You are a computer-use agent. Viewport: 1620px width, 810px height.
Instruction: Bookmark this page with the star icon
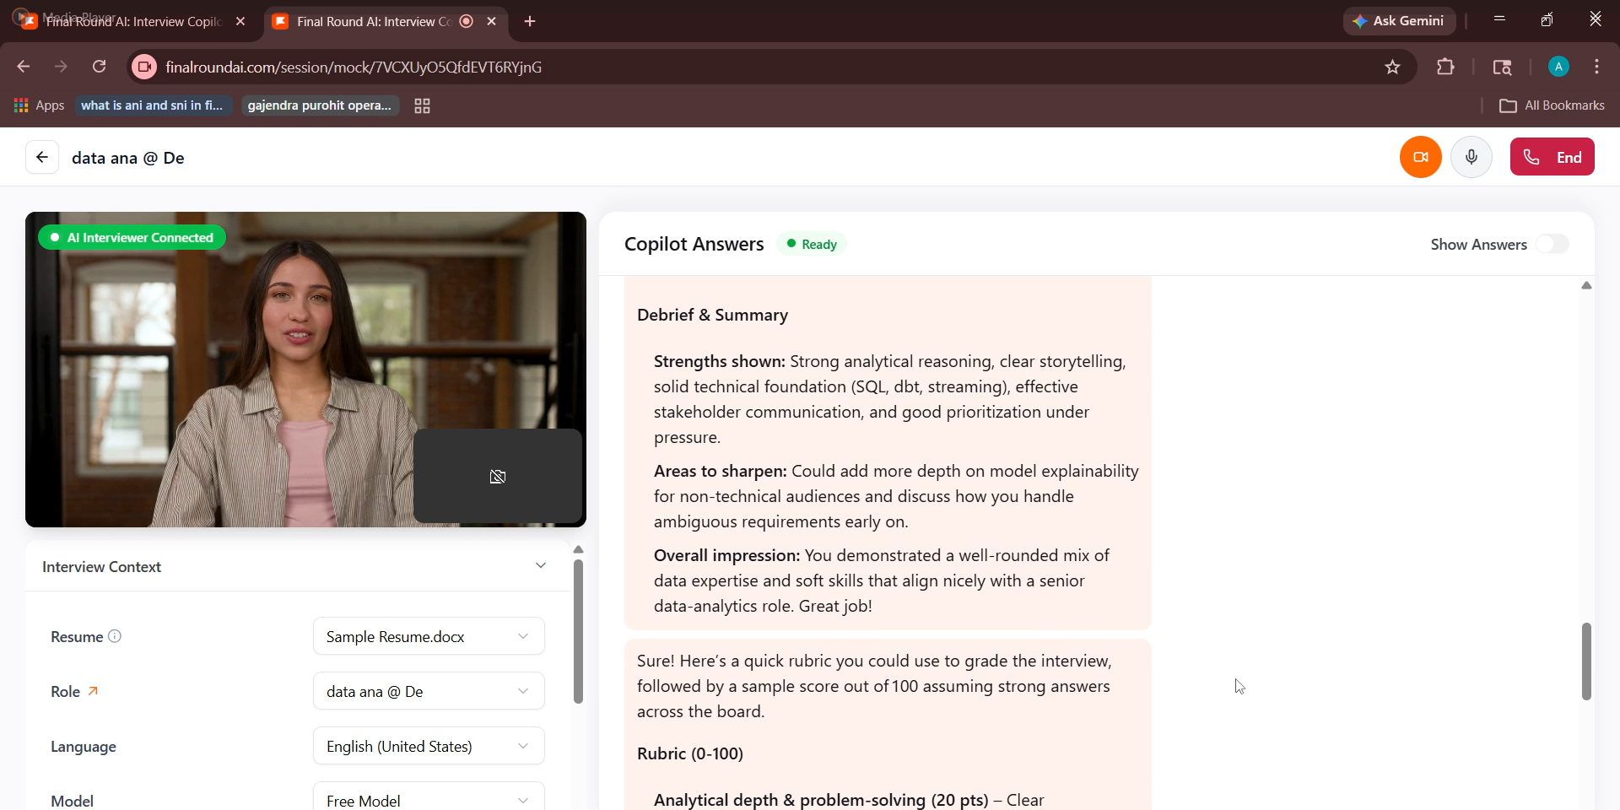coord(1392,67)
